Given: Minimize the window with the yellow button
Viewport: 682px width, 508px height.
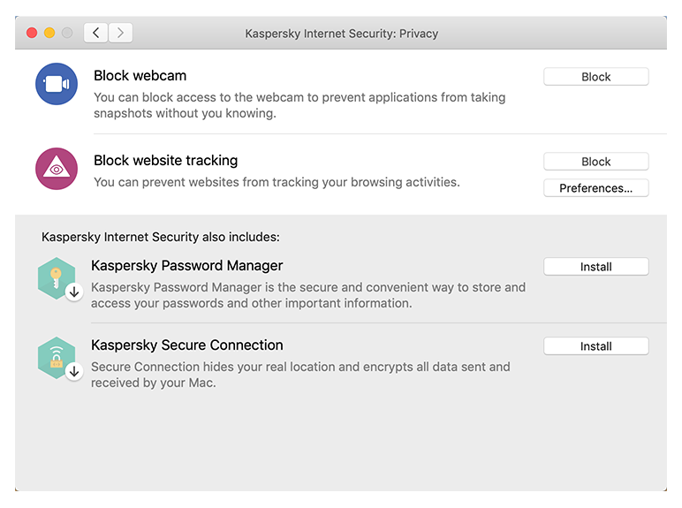Looking at the screenshot, I should coord(49,34).
